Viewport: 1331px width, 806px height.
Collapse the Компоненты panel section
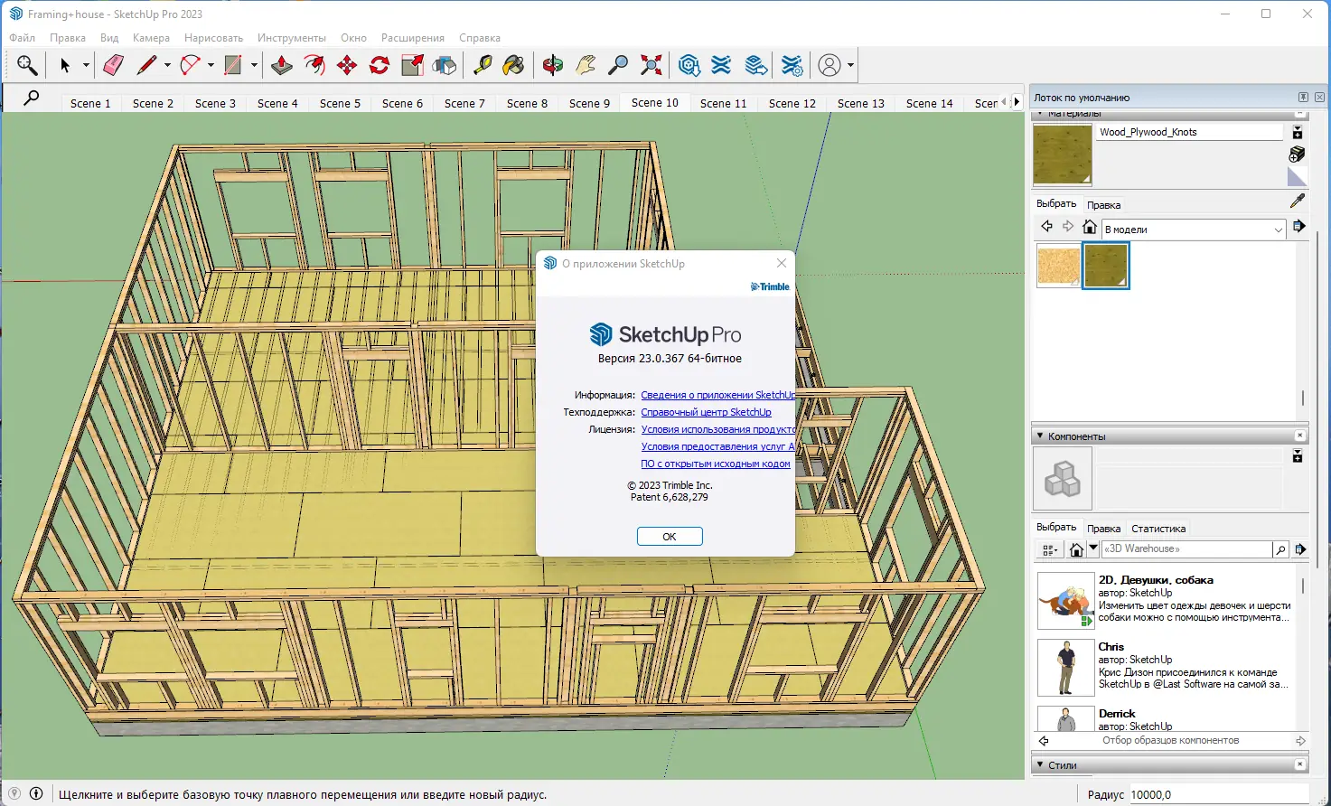1040,436
